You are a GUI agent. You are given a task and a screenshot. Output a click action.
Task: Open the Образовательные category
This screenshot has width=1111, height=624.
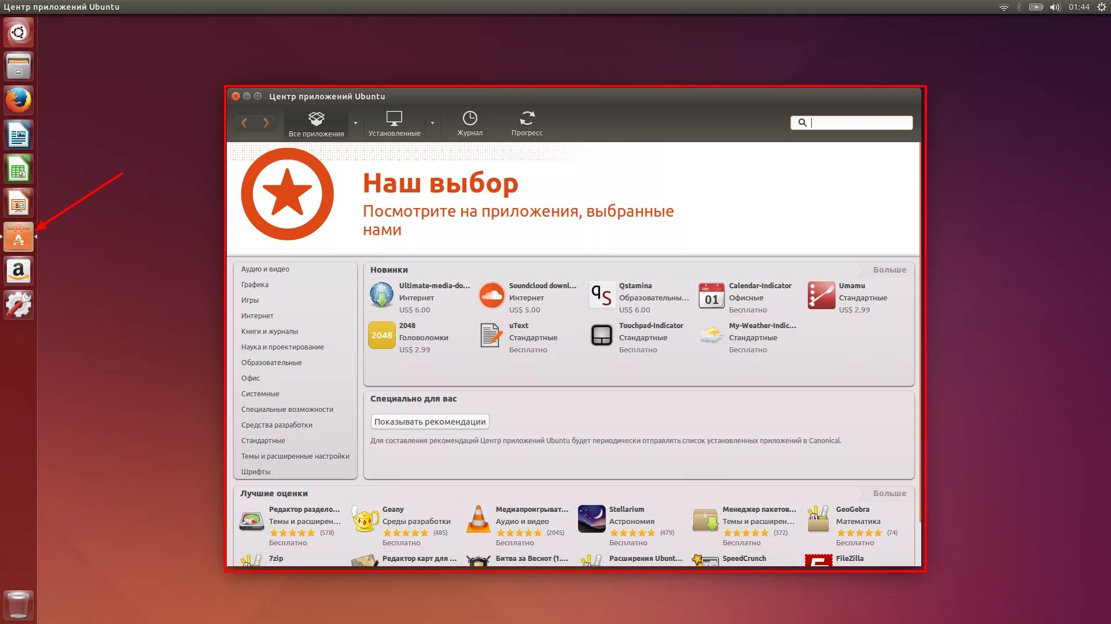271,363
